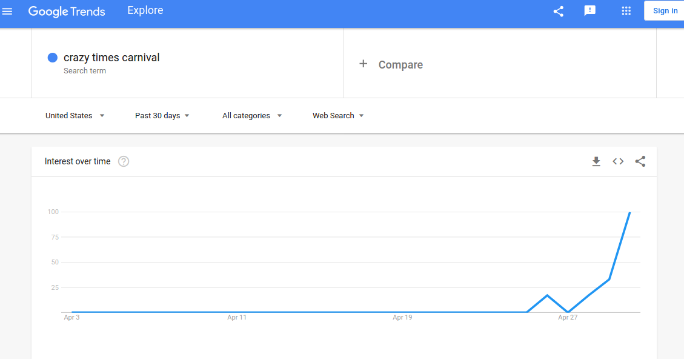
Task: Open the Google apps grid
Action: click(x=626, y=11)
